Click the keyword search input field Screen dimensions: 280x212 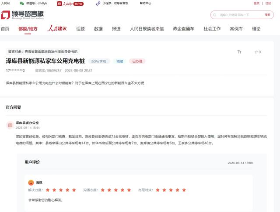click(x=238, y=15)
